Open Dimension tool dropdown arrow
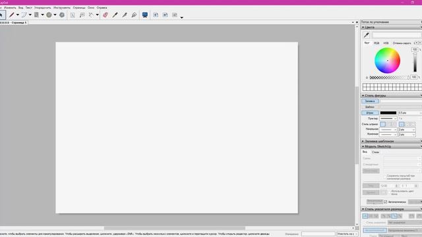The height and width of the screenshot is (237, 422). (98, 15)
